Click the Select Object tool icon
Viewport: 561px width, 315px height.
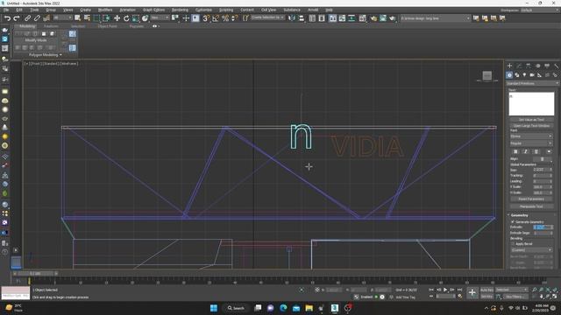coord(77,18)
